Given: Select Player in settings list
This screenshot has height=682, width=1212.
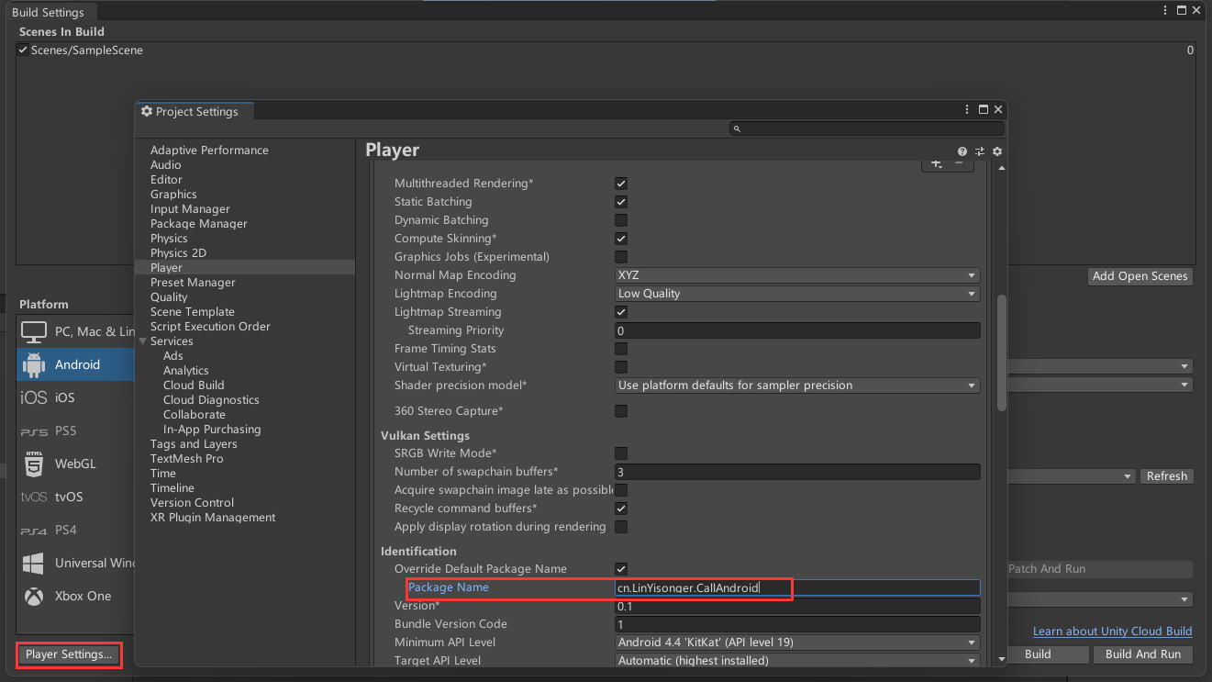Looking at the screenshot, I should click(245, 268).
